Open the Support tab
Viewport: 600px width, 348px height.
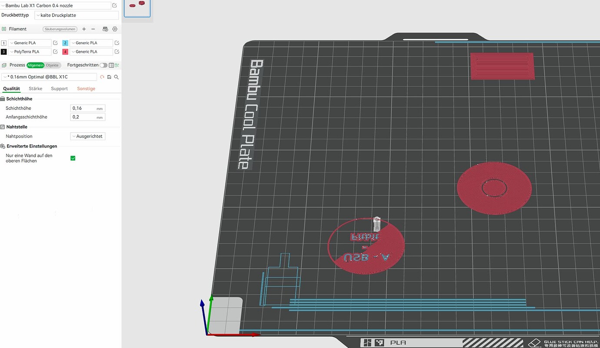pyautogui.click(x=60, y=89)
